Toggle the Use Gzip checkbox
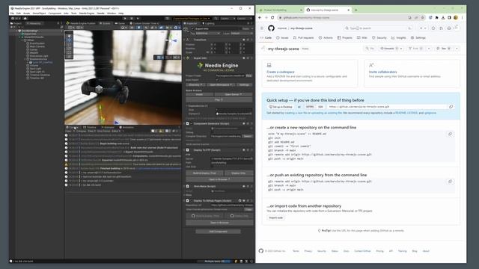This screenshot has height=269, width=479. 212,167
